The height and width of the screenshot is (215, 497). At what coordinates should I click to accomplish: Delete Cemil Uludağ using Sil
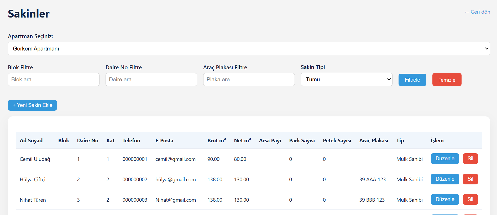470,159
